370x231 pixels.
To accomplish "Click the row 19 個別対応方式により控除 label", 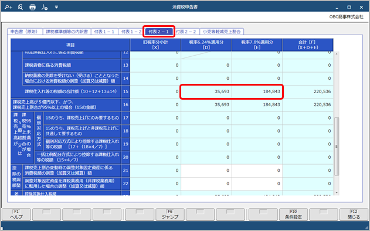I will pyautogui.click(x=82, y=144).
